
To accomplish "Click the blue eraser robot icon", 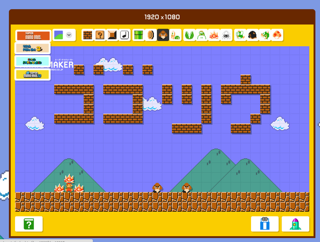I will tap(265, 224).
